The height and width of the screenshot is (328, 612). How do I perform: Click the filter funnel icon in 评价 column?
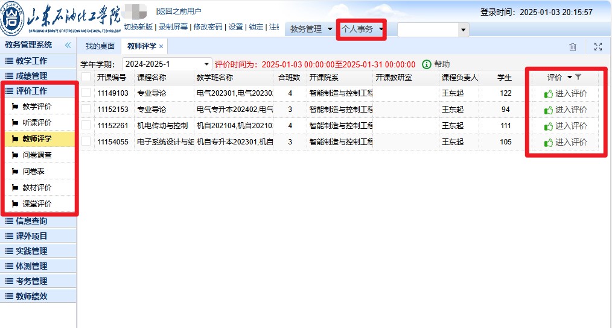tap(578, 77)
